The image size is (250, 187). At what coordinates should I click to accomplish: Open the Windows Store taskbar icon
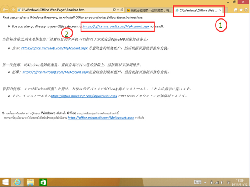43,182
